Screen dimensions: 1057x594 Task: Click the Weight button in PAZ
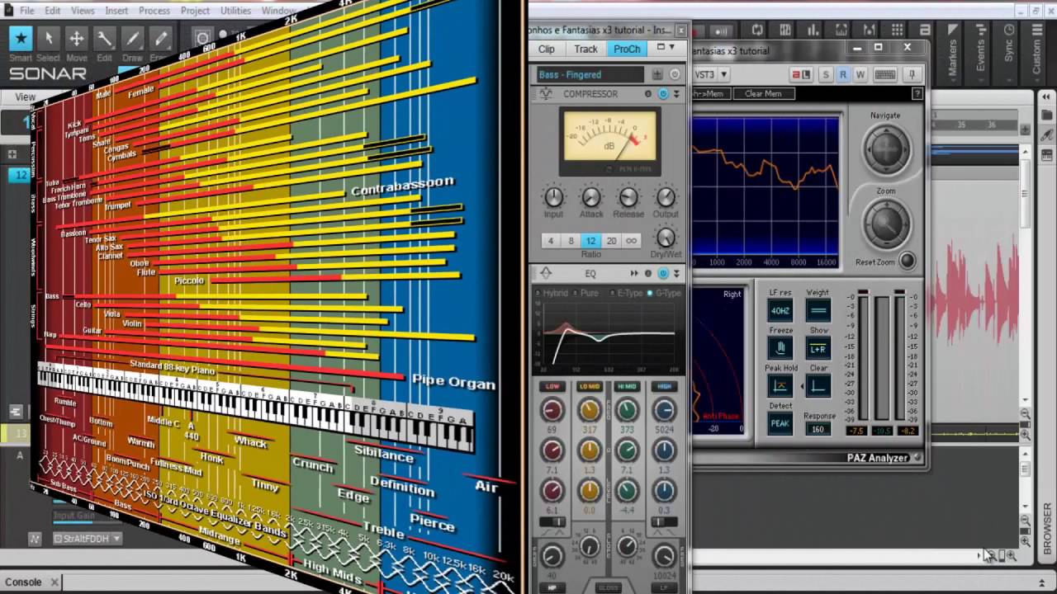818,310
